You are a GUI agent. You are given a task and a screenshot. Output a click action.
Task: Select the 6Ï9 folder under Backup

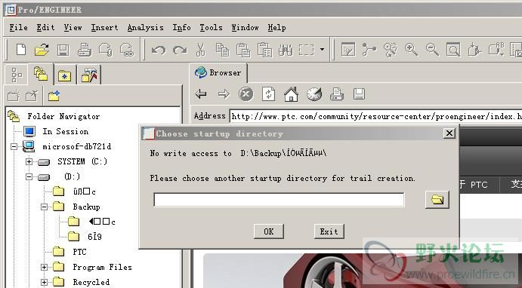pos(94,237)
